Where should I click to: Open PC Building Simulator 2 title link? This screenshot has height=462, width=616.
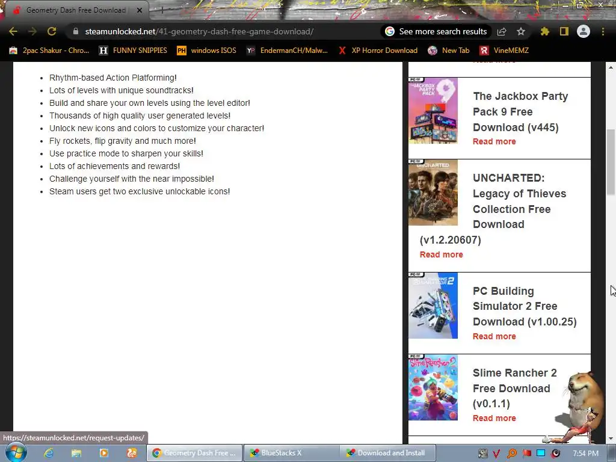point(525,306)
